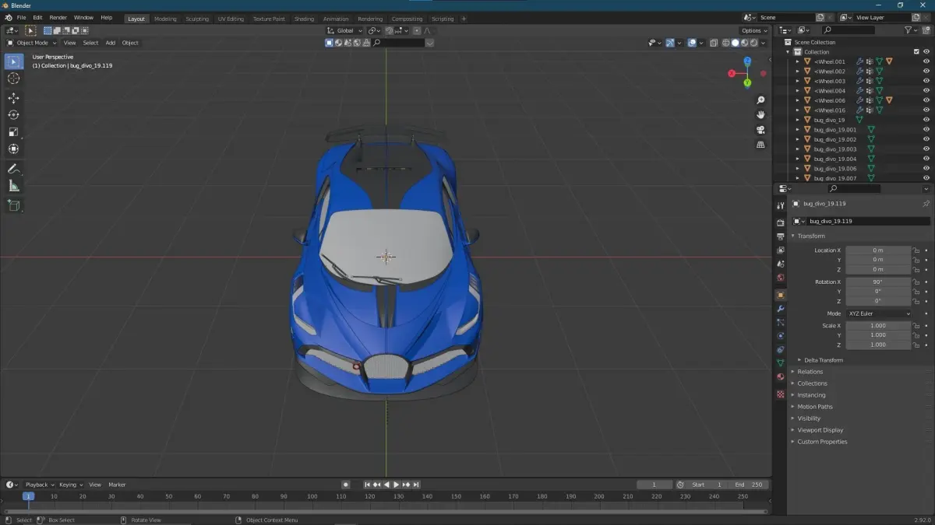Toggle the Location X lock icon
935x525 pixels.
pyautogui.click(x=916, y=250)
